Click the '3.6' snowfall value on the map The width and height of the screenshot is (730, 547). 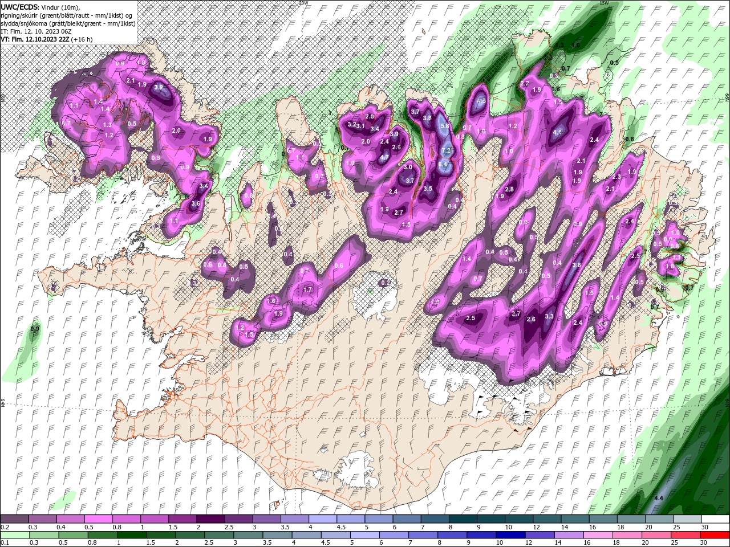pyautogui.click(x=196, y=203)
